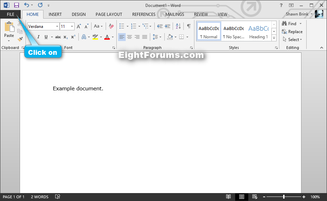This screenshot has width=327, height=201.
Task: Expand the font size dropdown
Action: (x=72, y=27)
